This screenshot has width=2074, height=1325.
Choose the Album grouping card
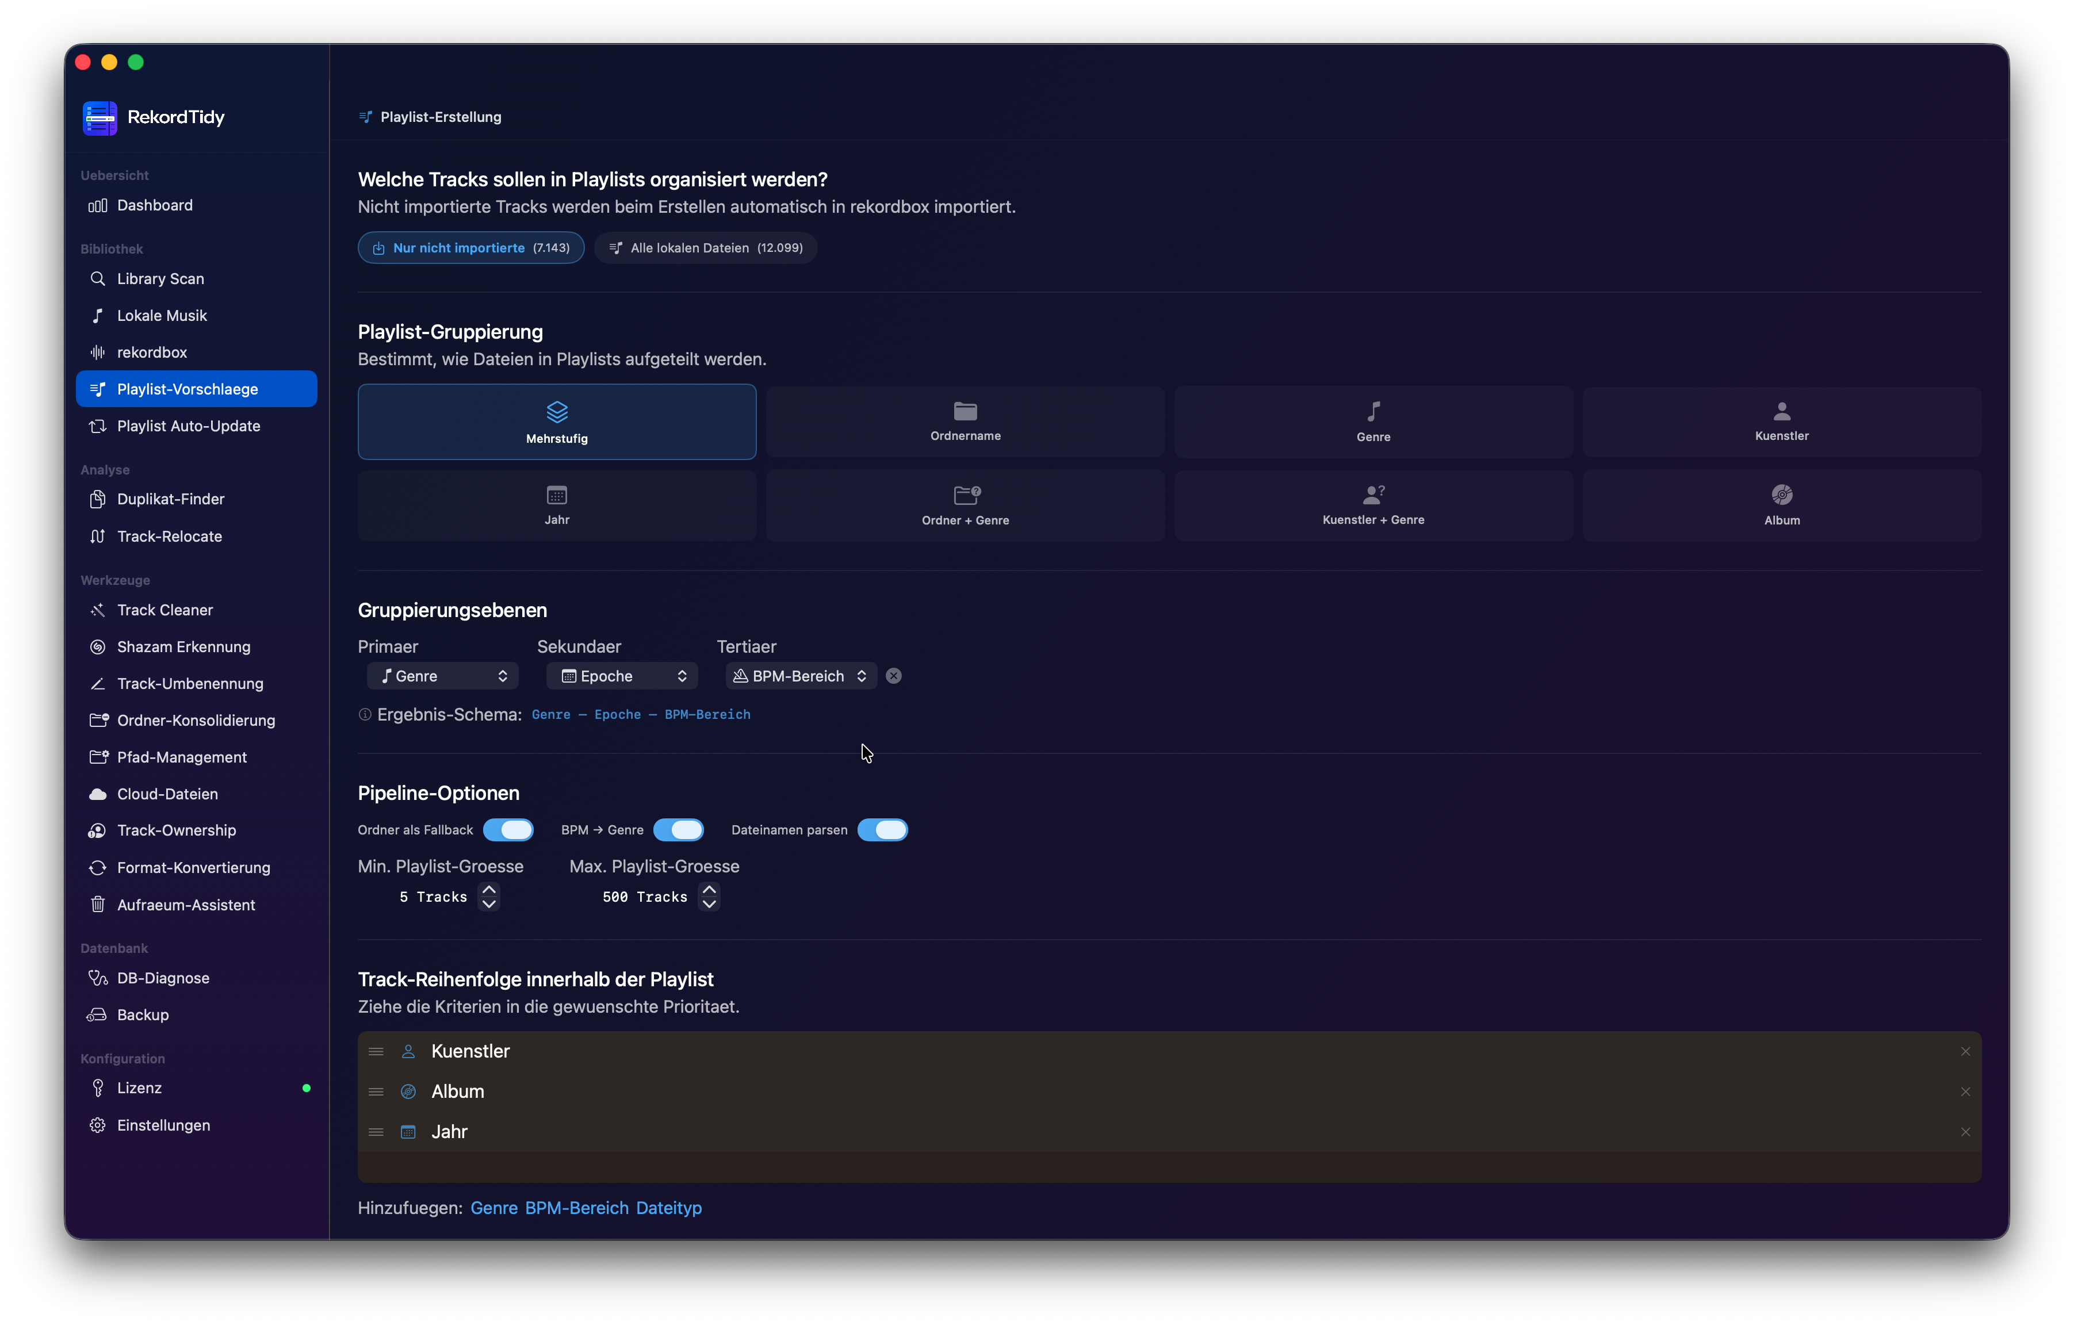[x=1782, y=506]
